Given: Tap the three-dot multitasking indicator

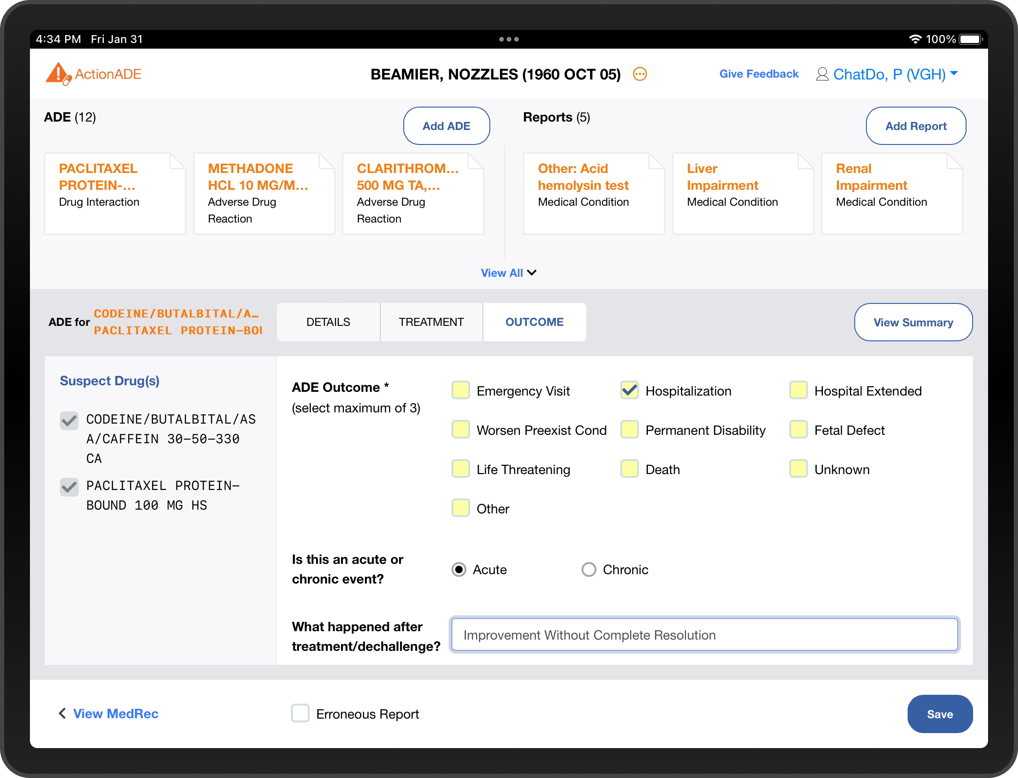Looking at the screenshot, I should (x=509, y=39).
